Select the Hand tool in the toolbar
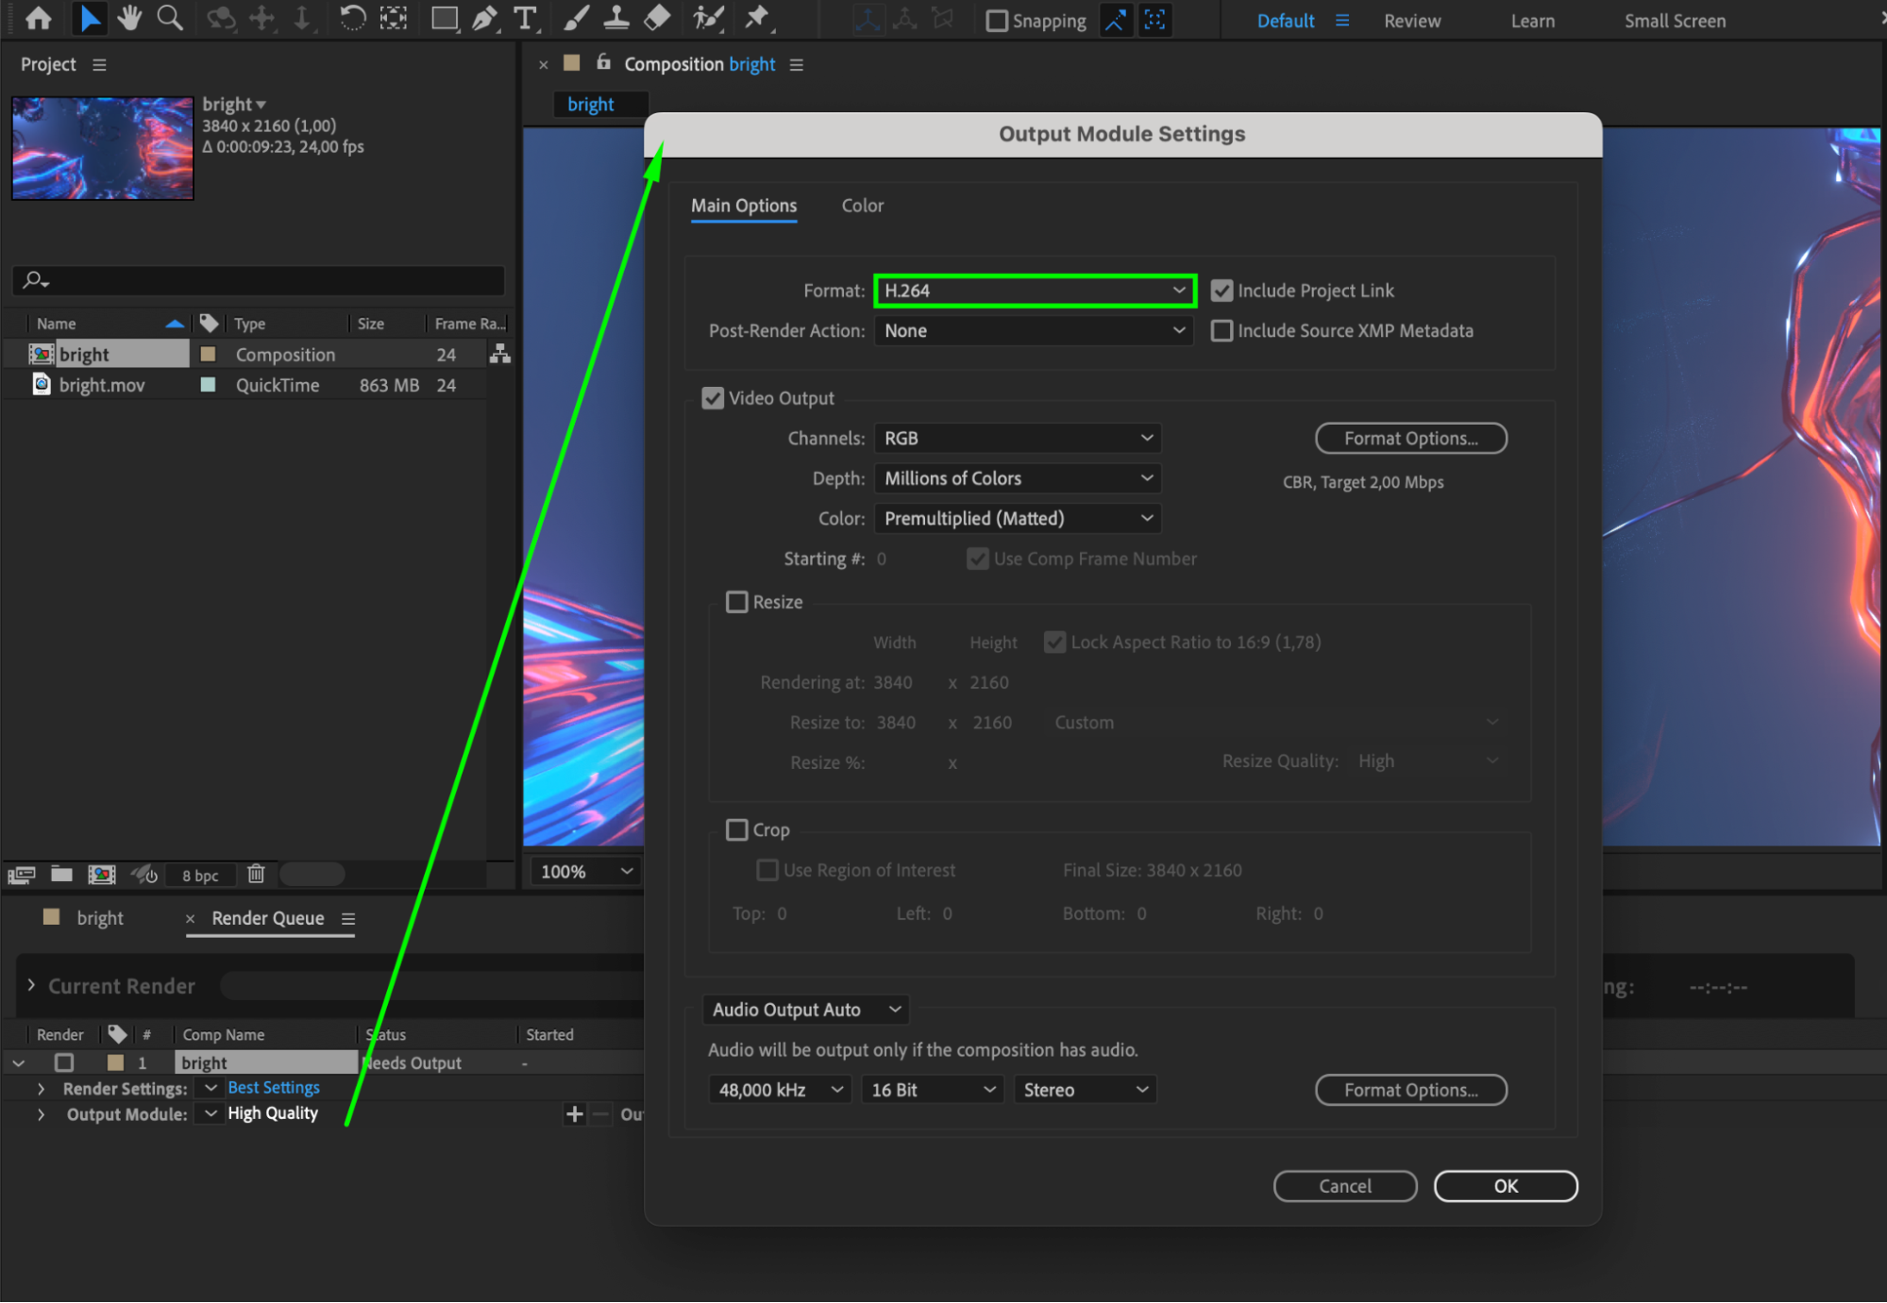Viewport: 1887px width, 1303px height. 129,18
